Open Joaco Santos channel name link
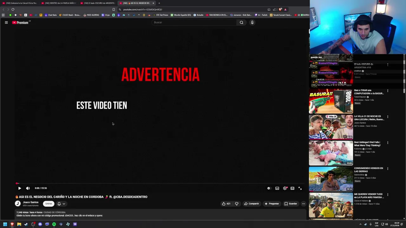The image size is (406, 228). [x=30, y=202]
